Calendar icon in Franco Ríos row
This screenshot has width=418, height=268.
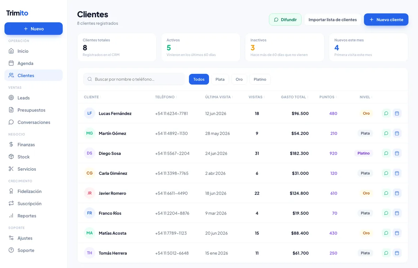397,213
